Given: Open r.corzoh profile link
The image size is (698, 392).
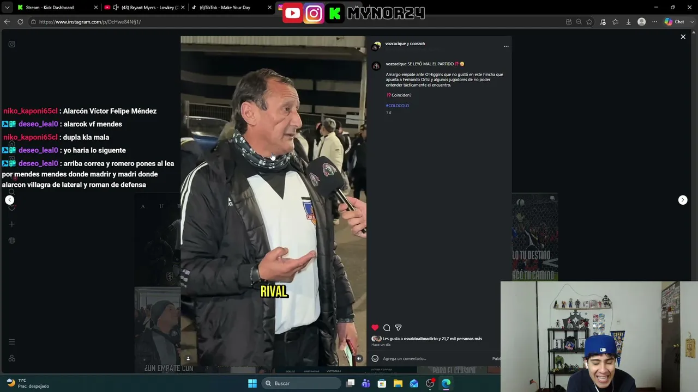Looking at the screenshot, I should click(418, 44).
